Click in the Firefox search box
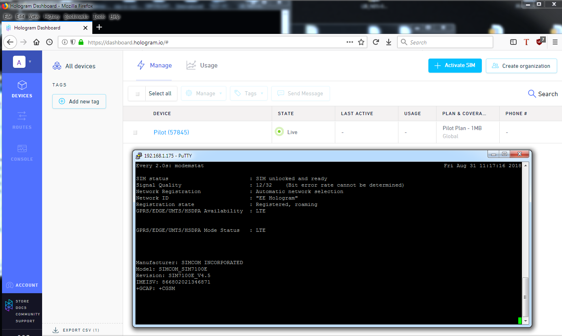 (x=445, y=42)
